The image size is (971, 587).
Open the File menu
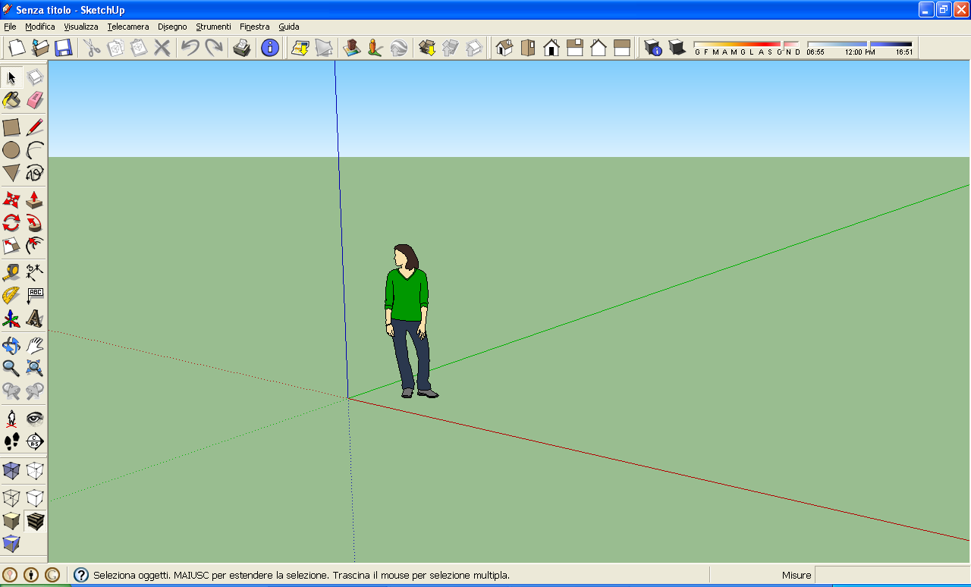10,27
